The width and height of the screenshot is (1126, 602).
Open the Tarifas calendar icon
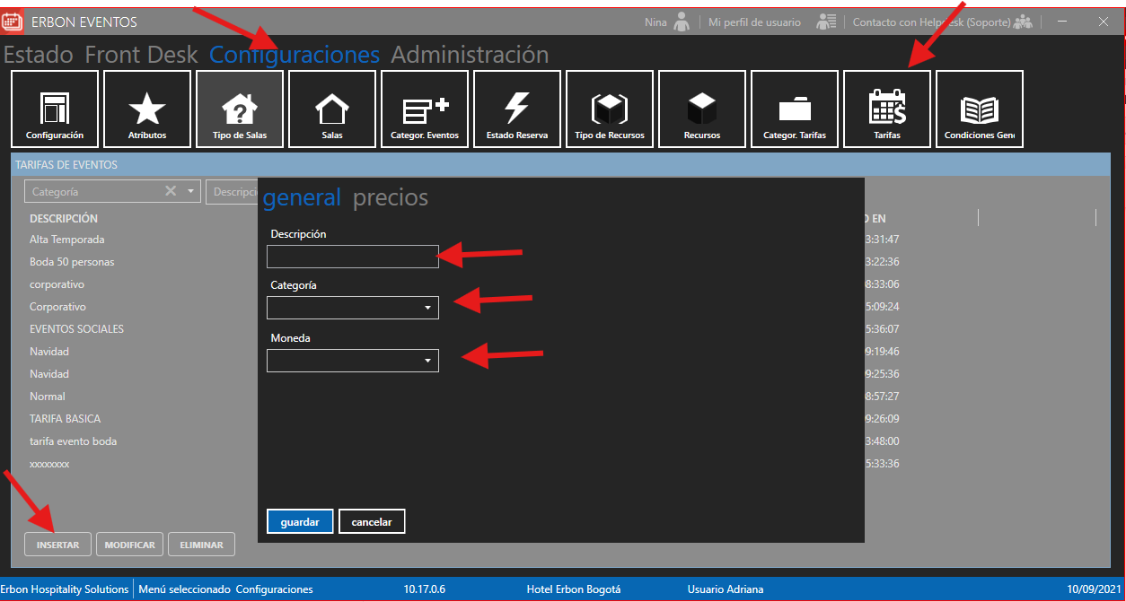[x=887, y=109]
